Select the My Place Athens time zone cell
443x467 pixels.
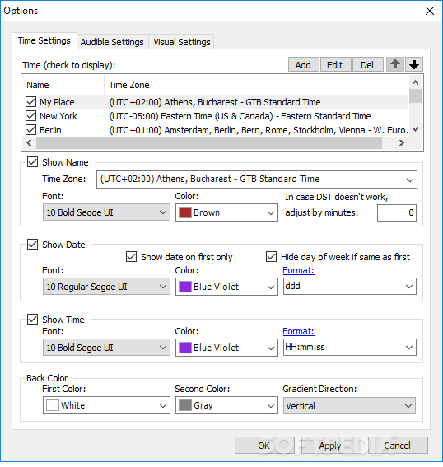pyautogui.click(x=215, y=102)
